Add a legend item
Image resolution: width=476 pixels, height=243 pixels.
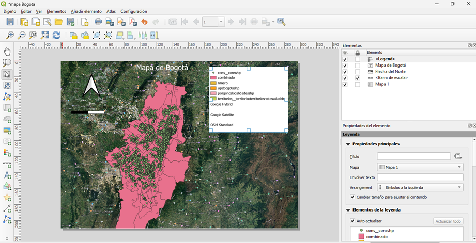click(7, 153)
